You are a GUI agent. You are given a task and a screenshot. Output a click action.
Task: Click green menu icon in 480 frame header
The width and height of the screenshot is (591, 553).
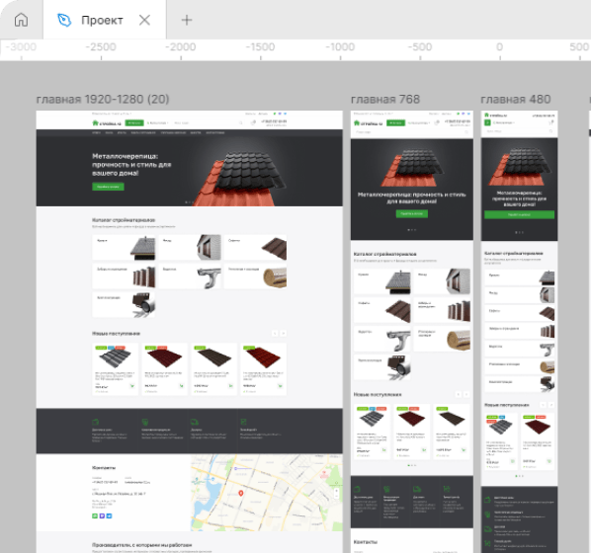[487, 122]
